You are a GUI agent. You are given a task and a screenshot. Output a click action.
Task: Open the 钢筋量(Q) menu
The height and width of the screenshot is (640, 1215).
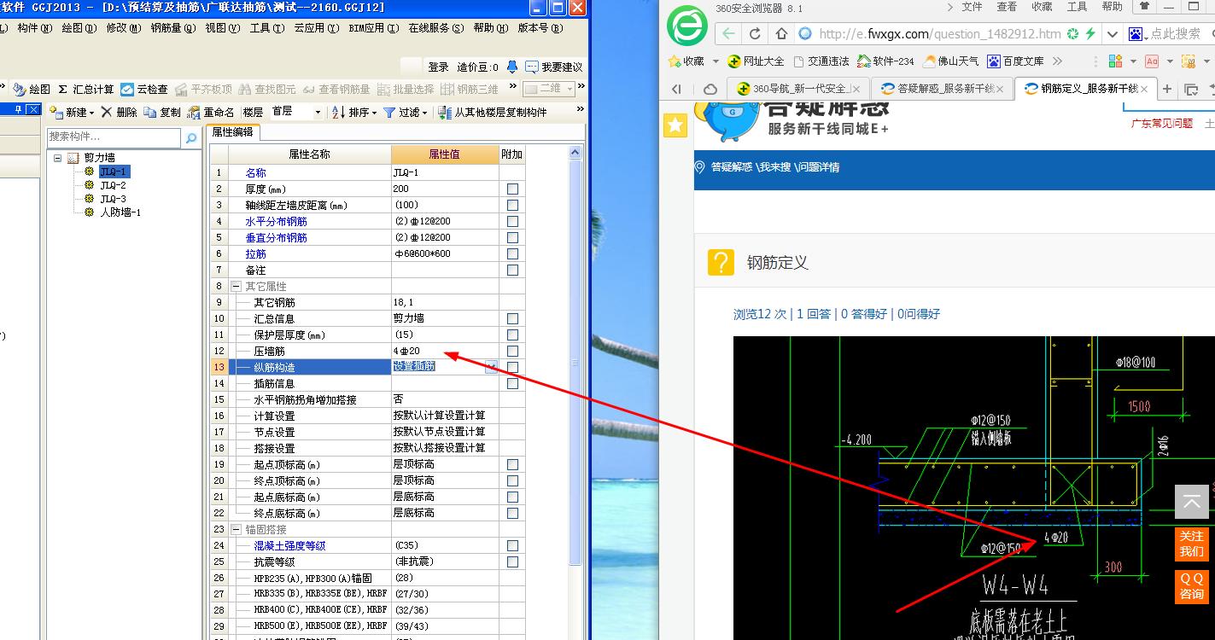pos(172,28)
